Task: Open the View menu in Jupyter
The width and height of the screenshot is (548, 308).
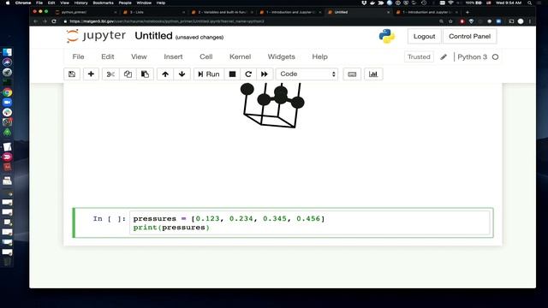Action: coord(139,56)
